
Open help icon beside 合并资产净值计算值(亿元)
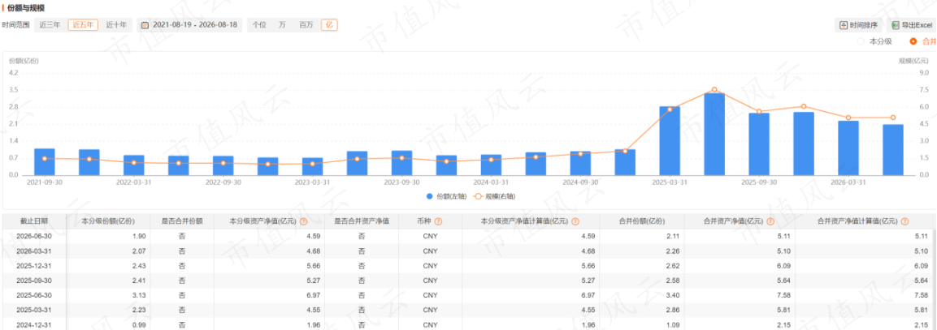click(x=906, y=221)
